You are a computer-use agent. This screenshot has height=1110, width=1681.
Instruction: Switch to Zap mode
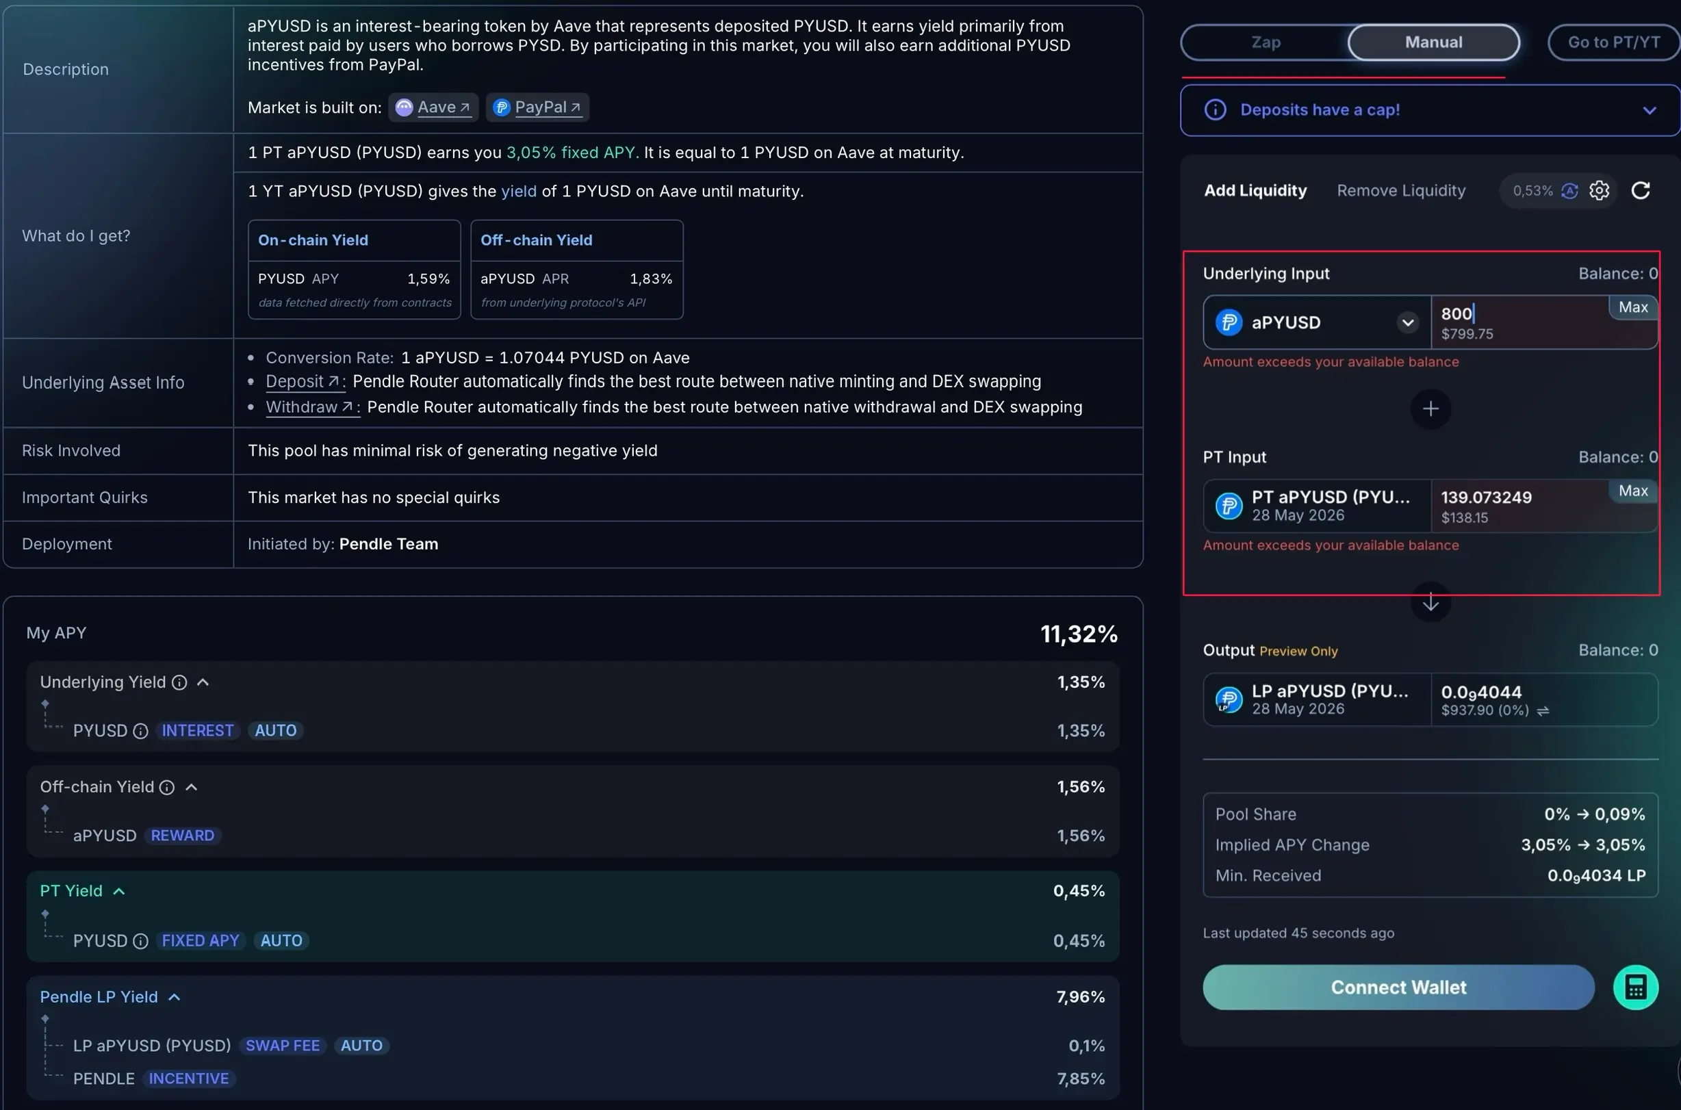(1266, 42)
